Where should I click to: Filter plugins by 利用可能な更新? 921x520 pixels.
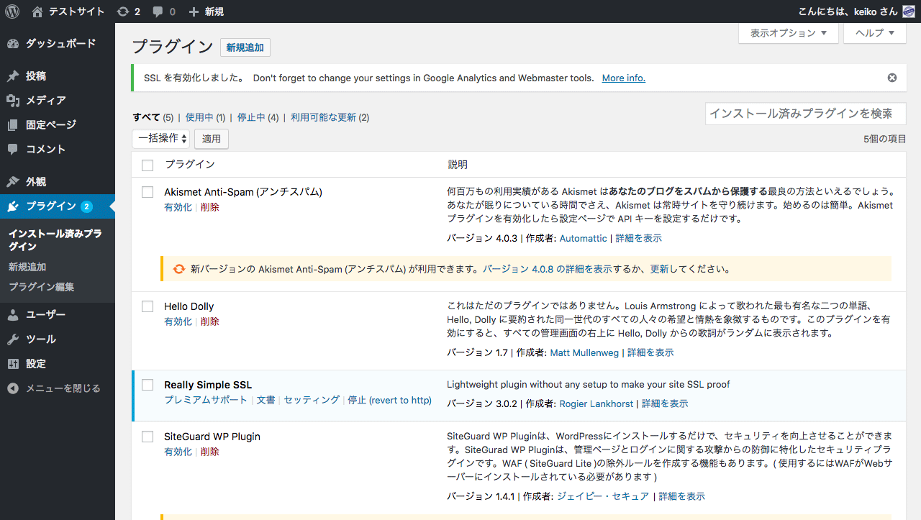324,117
